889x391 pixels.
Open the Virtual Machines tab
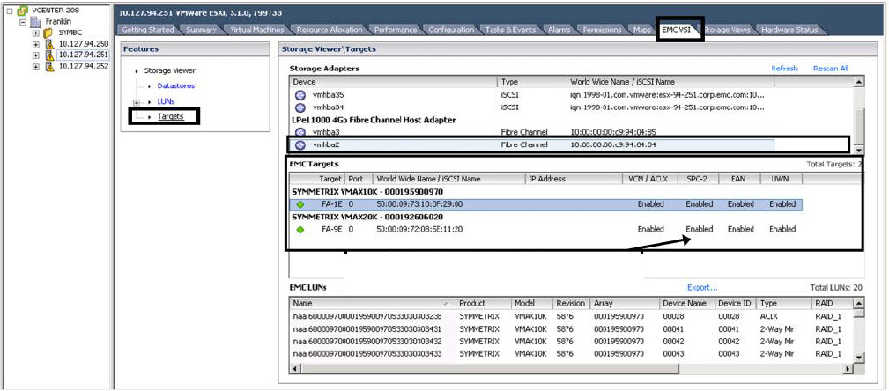pos(257,29)
